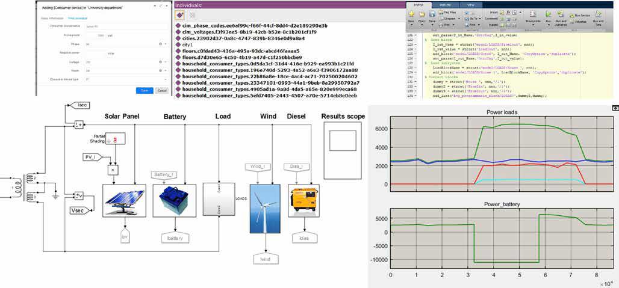Open the Battery block
The image size is (619, 288).
(173, 199)
